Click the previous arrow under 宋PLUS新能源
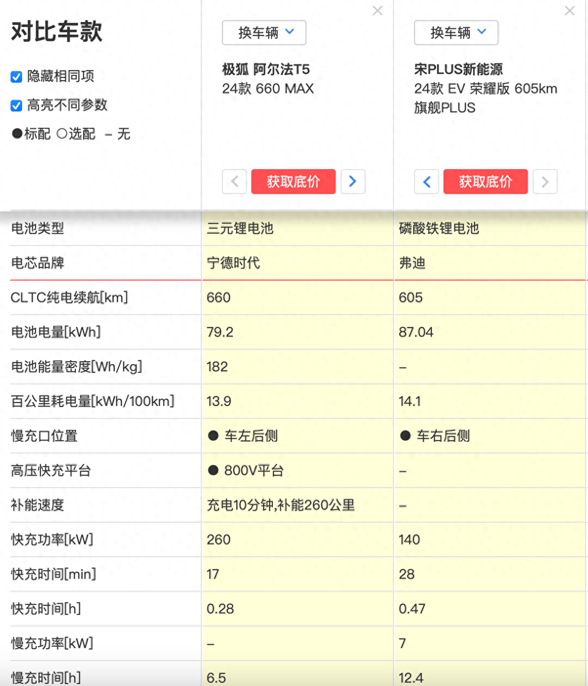The image size is (588, 686). [426, 182]
